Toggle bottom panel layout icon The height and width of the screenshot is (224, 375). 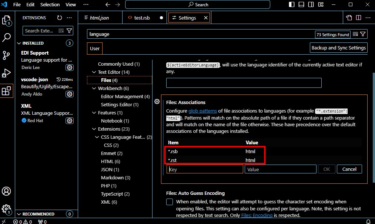click(301, 4)
